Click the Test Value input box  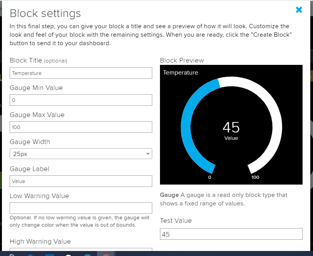231,234
